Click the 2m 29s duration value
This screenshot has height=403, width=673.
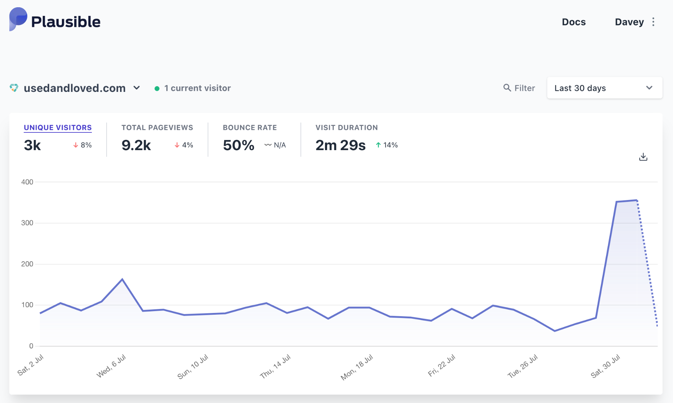coord(340,145)
